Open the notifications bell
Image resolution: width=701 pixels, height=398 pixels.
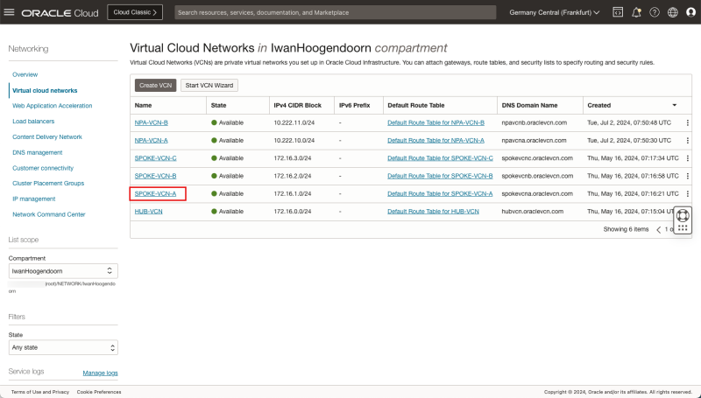pos(636,12)
